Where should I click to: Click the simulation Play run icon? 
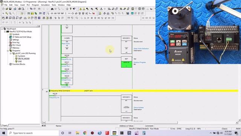click(88, 18)
